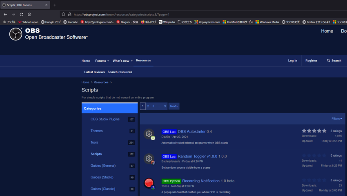Click the padlock site info icon
Image resolution: width=347 pixels, height=196 pixels.
point(70,15)
